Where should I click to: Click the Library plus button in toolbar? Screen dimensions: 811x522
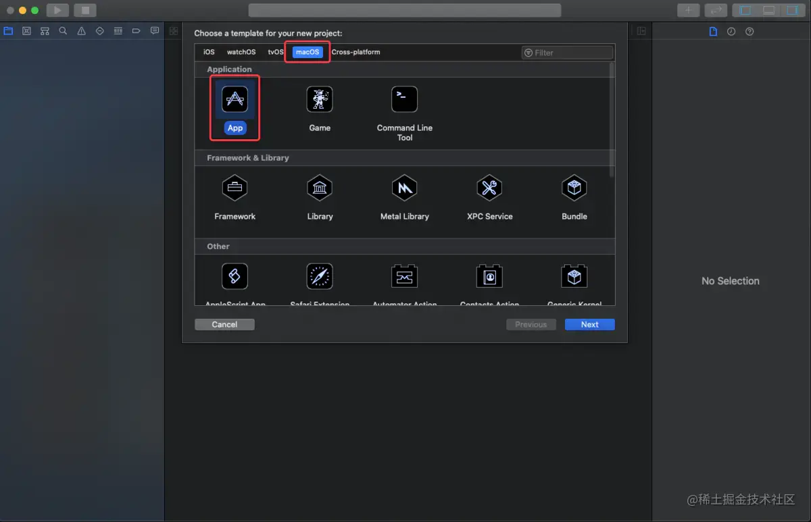(x=689, y=10)
